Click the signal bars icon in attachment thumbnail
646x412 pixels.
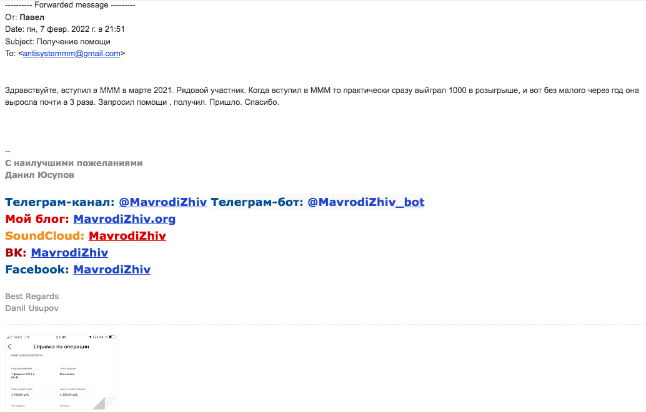pyautogui.click(x=9, y=337)
